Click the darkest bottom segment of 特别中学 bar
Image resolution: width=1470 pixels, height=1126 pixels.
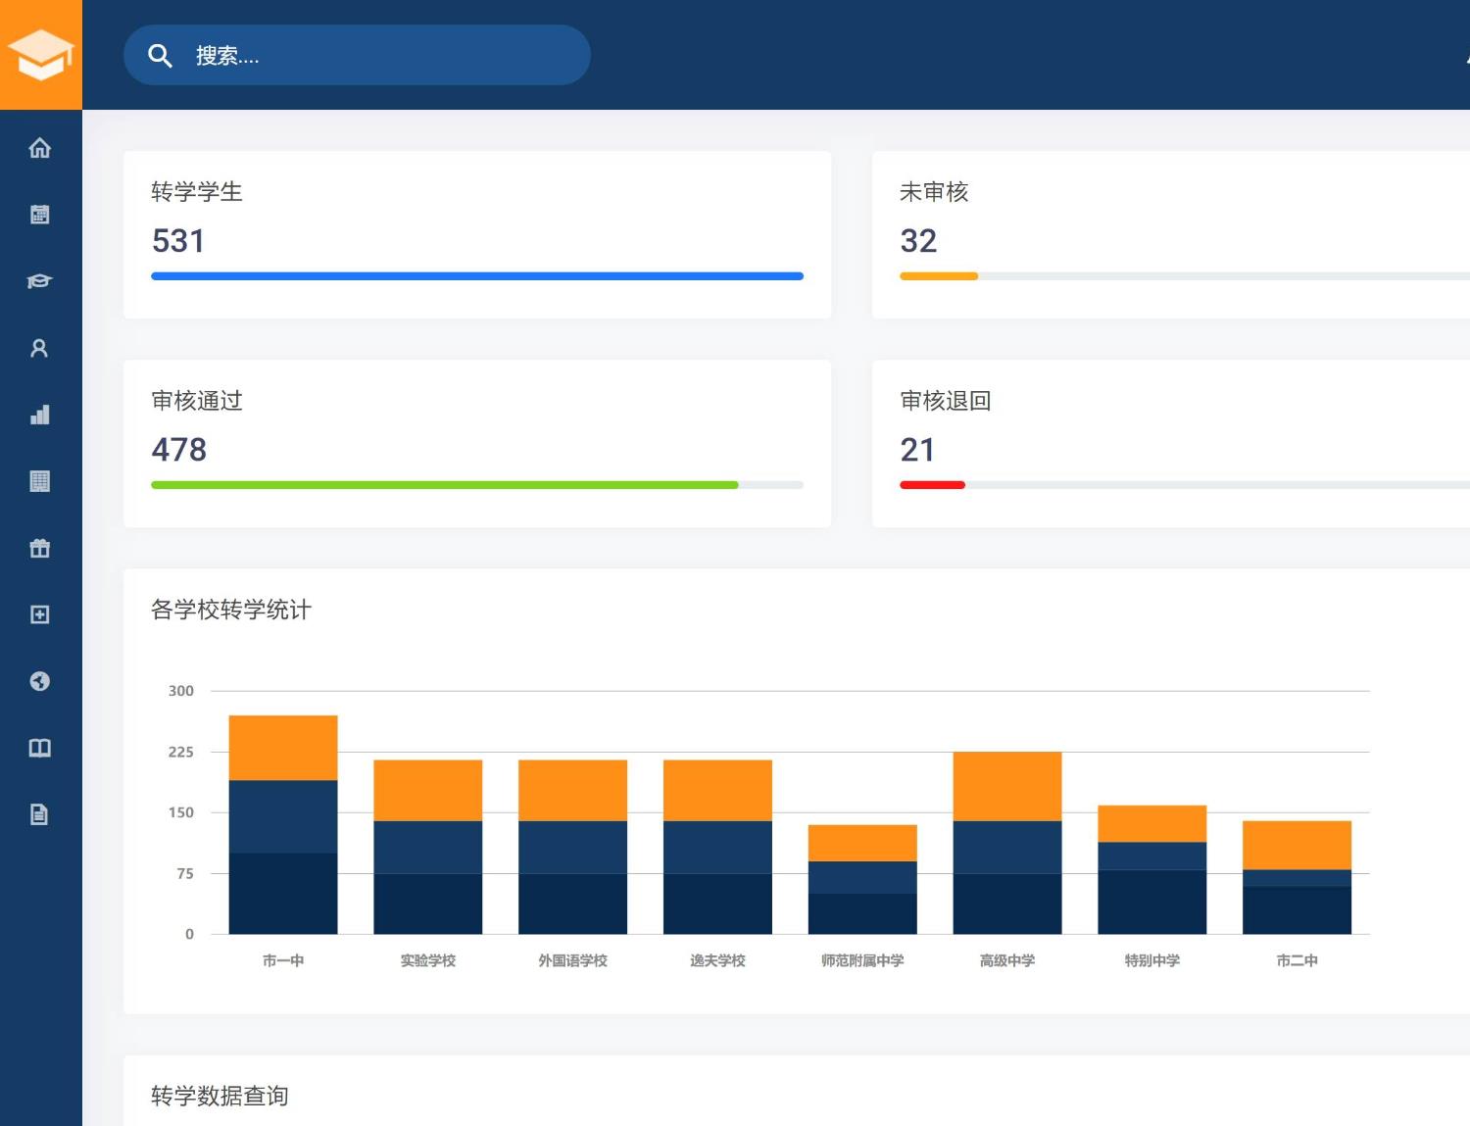tap(1152, 902)
